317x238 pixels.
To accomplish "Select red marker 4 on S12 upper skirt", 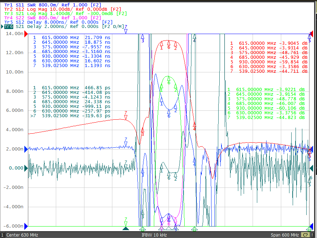I will coord(194,124).
